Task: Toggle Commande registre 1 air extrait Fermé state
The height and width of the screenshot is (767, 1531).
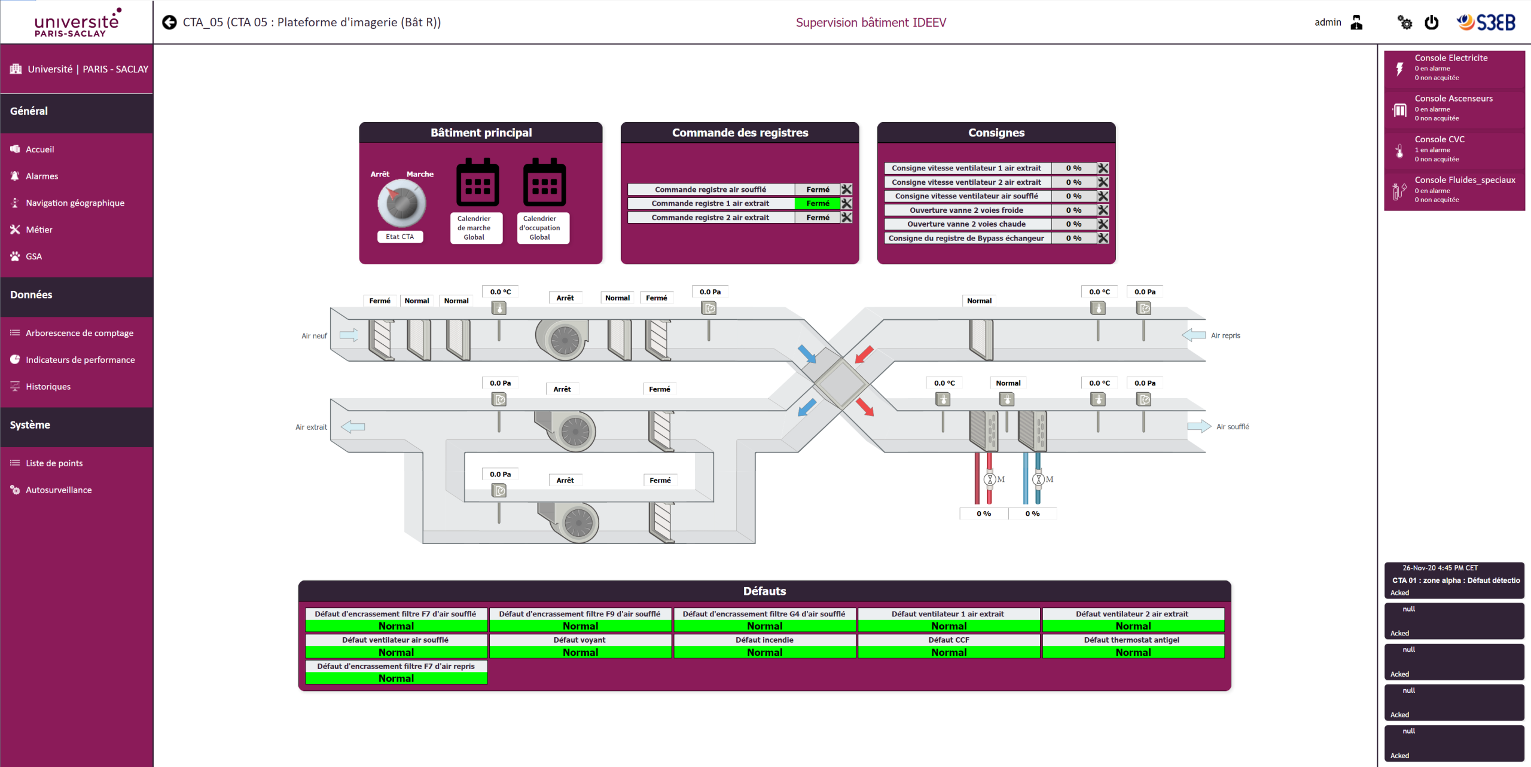Action: coord(817,204)
